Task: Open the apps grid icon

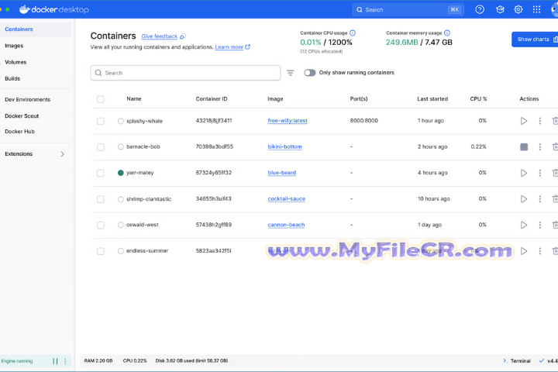Action: [x=536, y=9]
